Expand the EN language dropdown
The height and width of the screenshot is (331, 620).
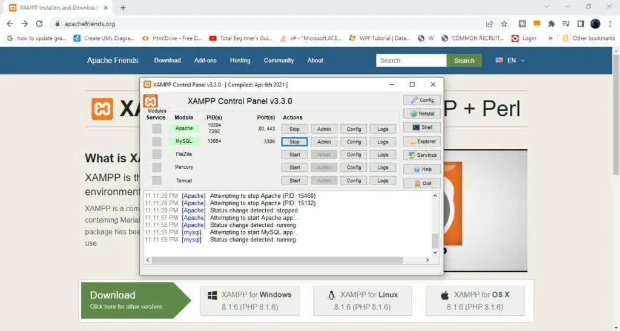pos(510,61)
